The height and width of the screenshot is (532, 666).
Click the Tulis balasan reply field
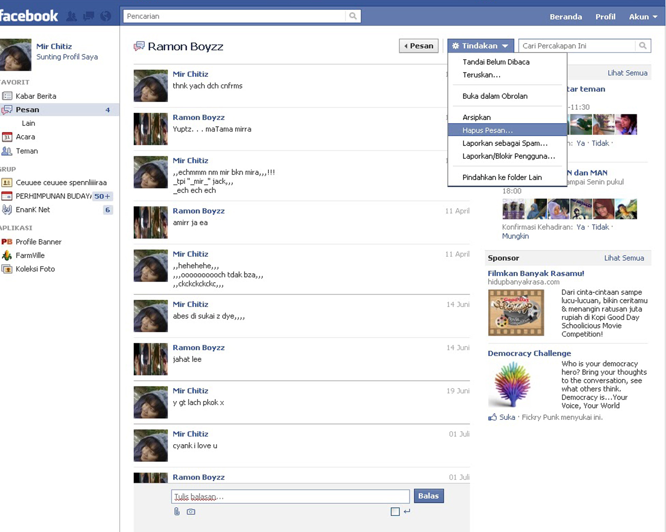click(x=290, y=497)
